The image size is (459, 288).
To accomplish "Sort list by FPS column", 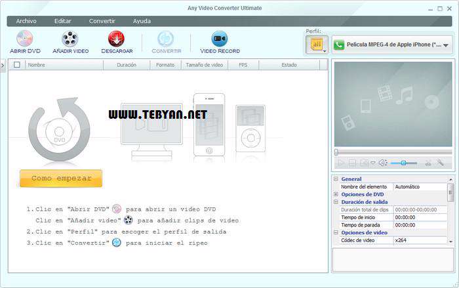I will pos(243,65).
